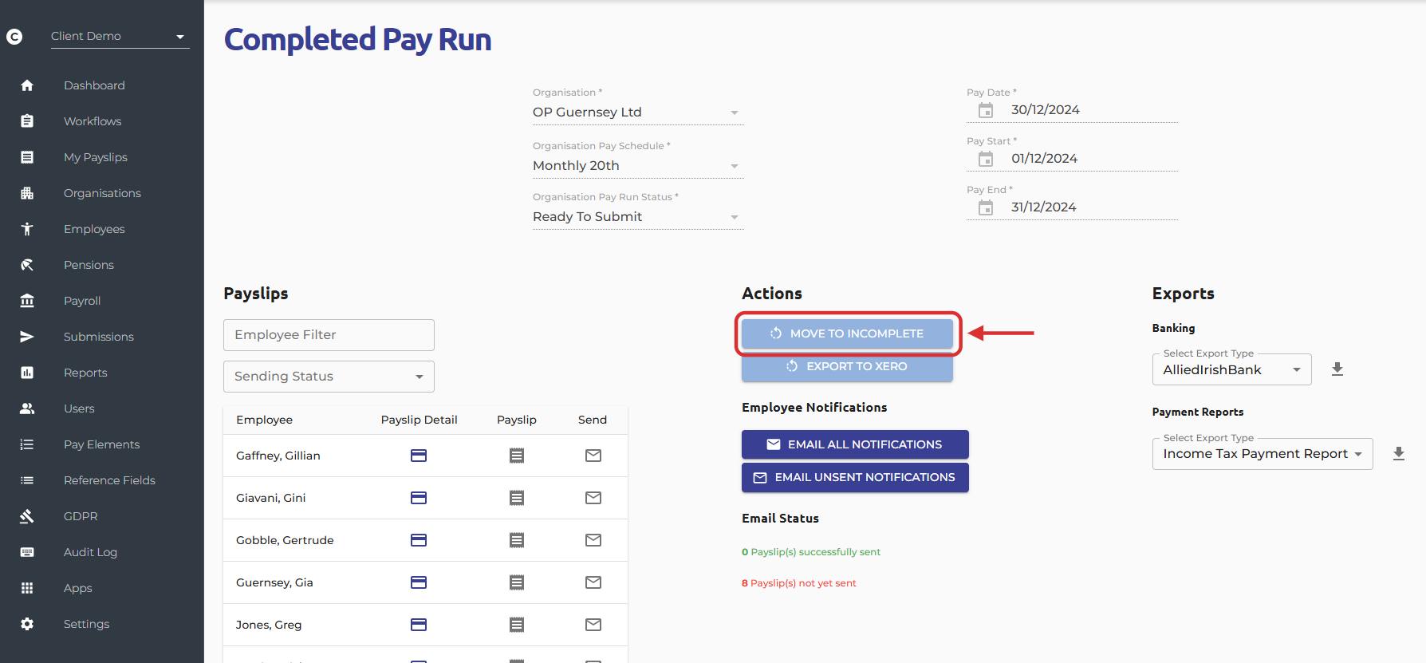Image resolution: width=1426 pixels, height=663 pixels.
Task: Open Income Tax Payment Report dropdown
Action: coord(1263,454)
